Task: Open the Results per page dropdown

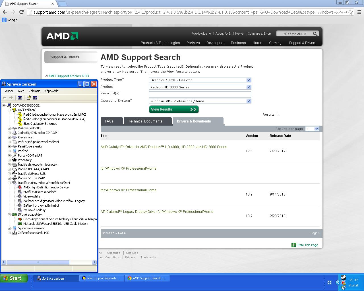Action: coord(317,129)
